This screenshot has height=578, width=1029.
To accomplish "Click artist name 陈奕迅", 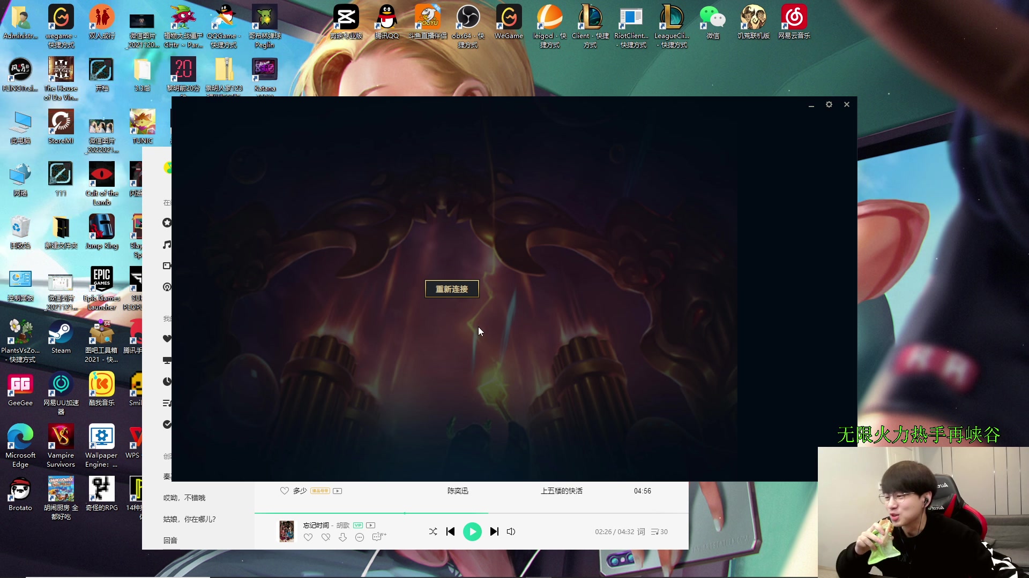I will click(458, 491).
